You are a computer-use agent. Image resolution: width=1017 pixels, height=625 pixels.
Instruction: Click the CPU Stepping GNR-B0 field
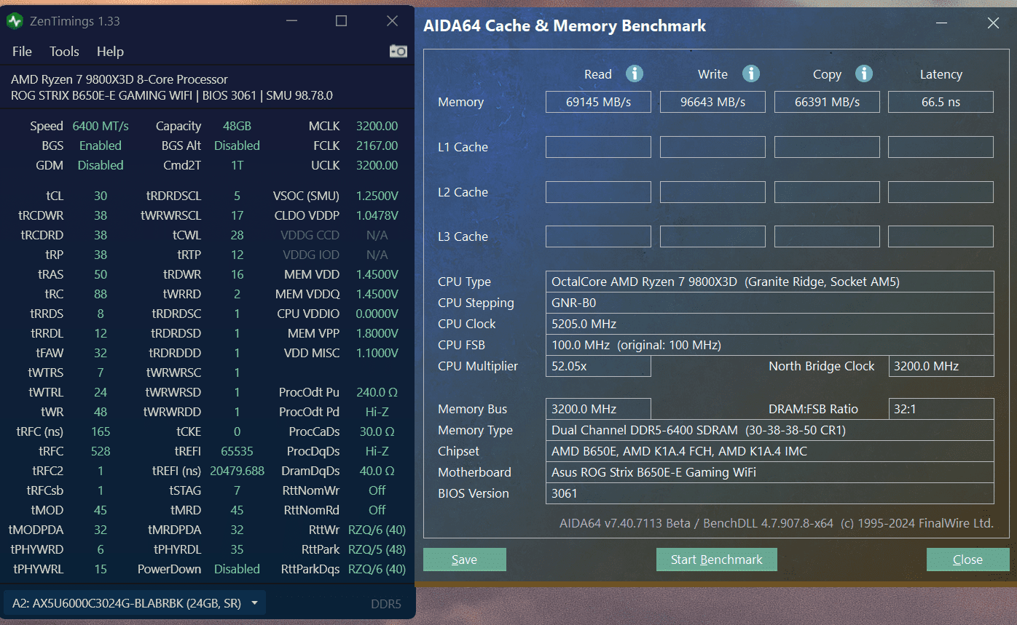click(769, 303)
